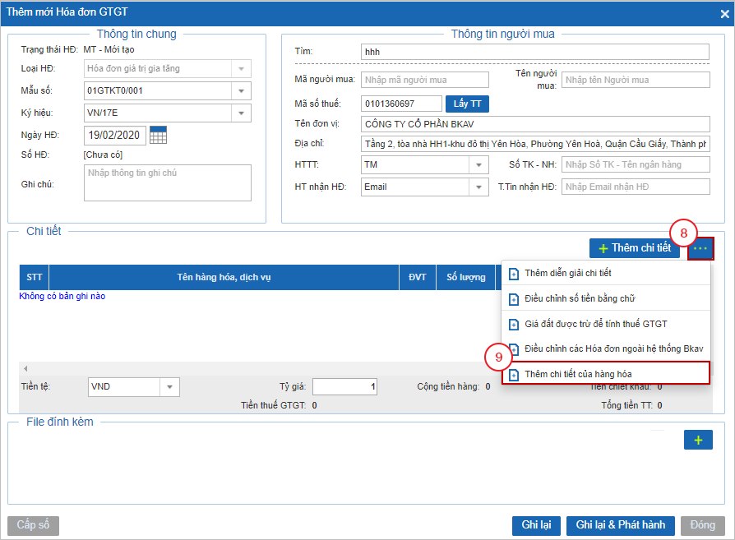Click the document icon beside Thêm chi tiết của hàng hóa
The width and height of the screenshot is (735, 540).
pyautogui.click(x=514, y=375)
